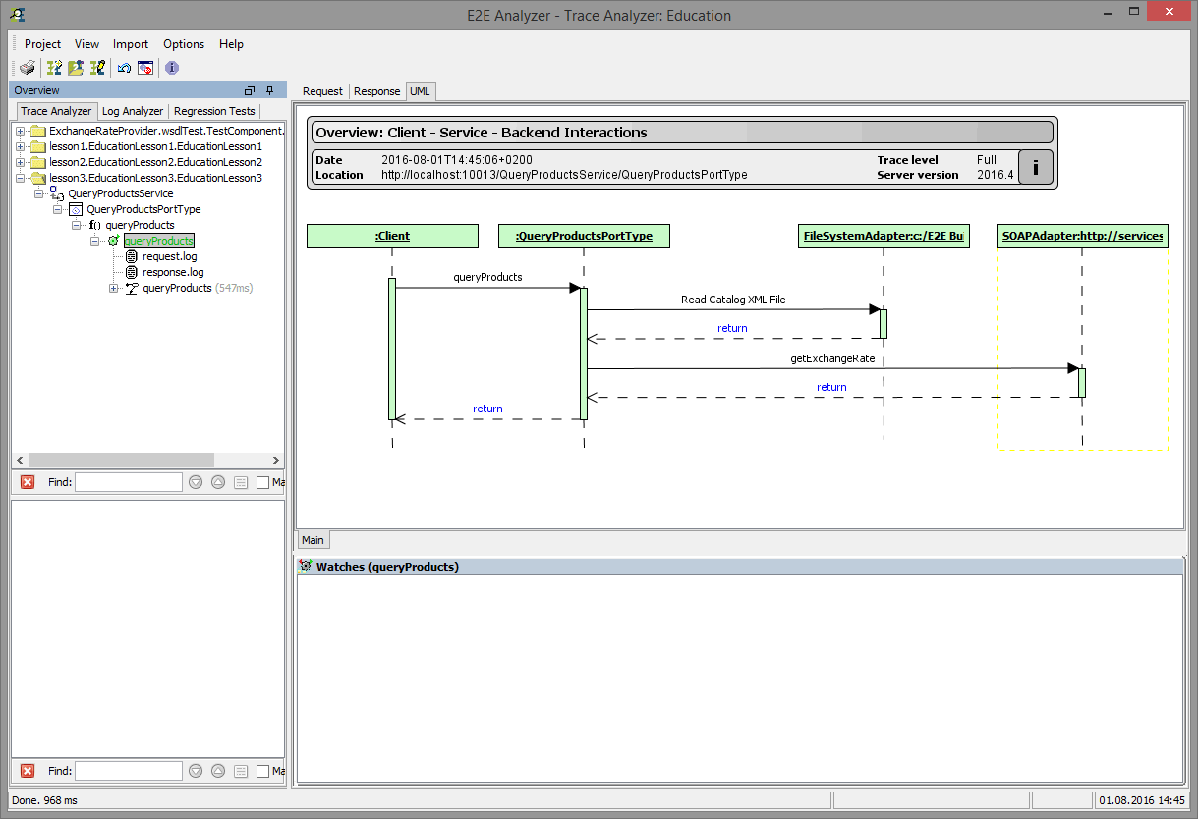
Task: Open the Info toolbar icon
Action: pos(170,67)
